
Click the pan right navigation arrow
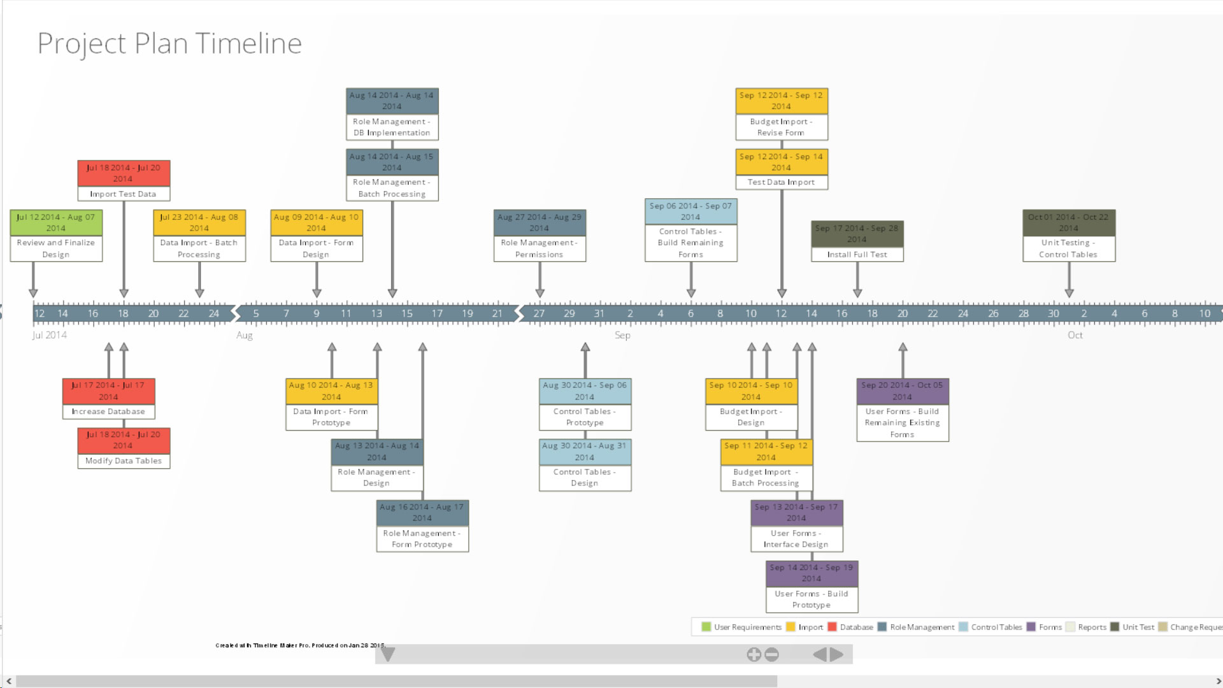click(836, 654)
